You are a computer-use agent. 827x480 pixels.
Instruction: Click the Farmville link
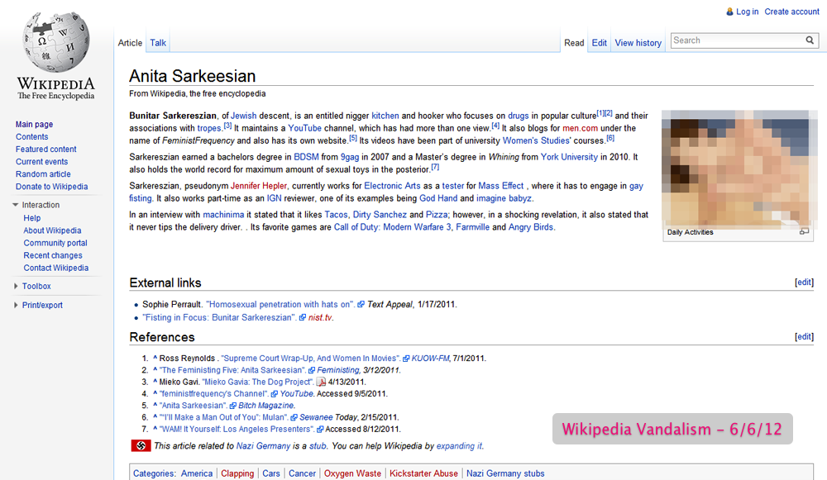point(472,228)
